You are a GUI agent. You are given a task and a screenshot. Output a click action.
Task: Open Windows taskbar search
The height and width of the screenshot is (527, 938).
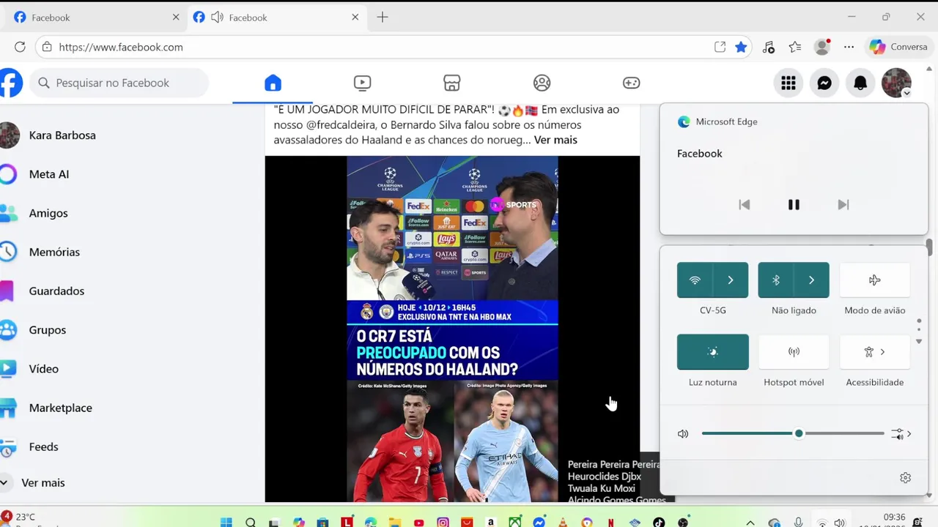[251, 523]
